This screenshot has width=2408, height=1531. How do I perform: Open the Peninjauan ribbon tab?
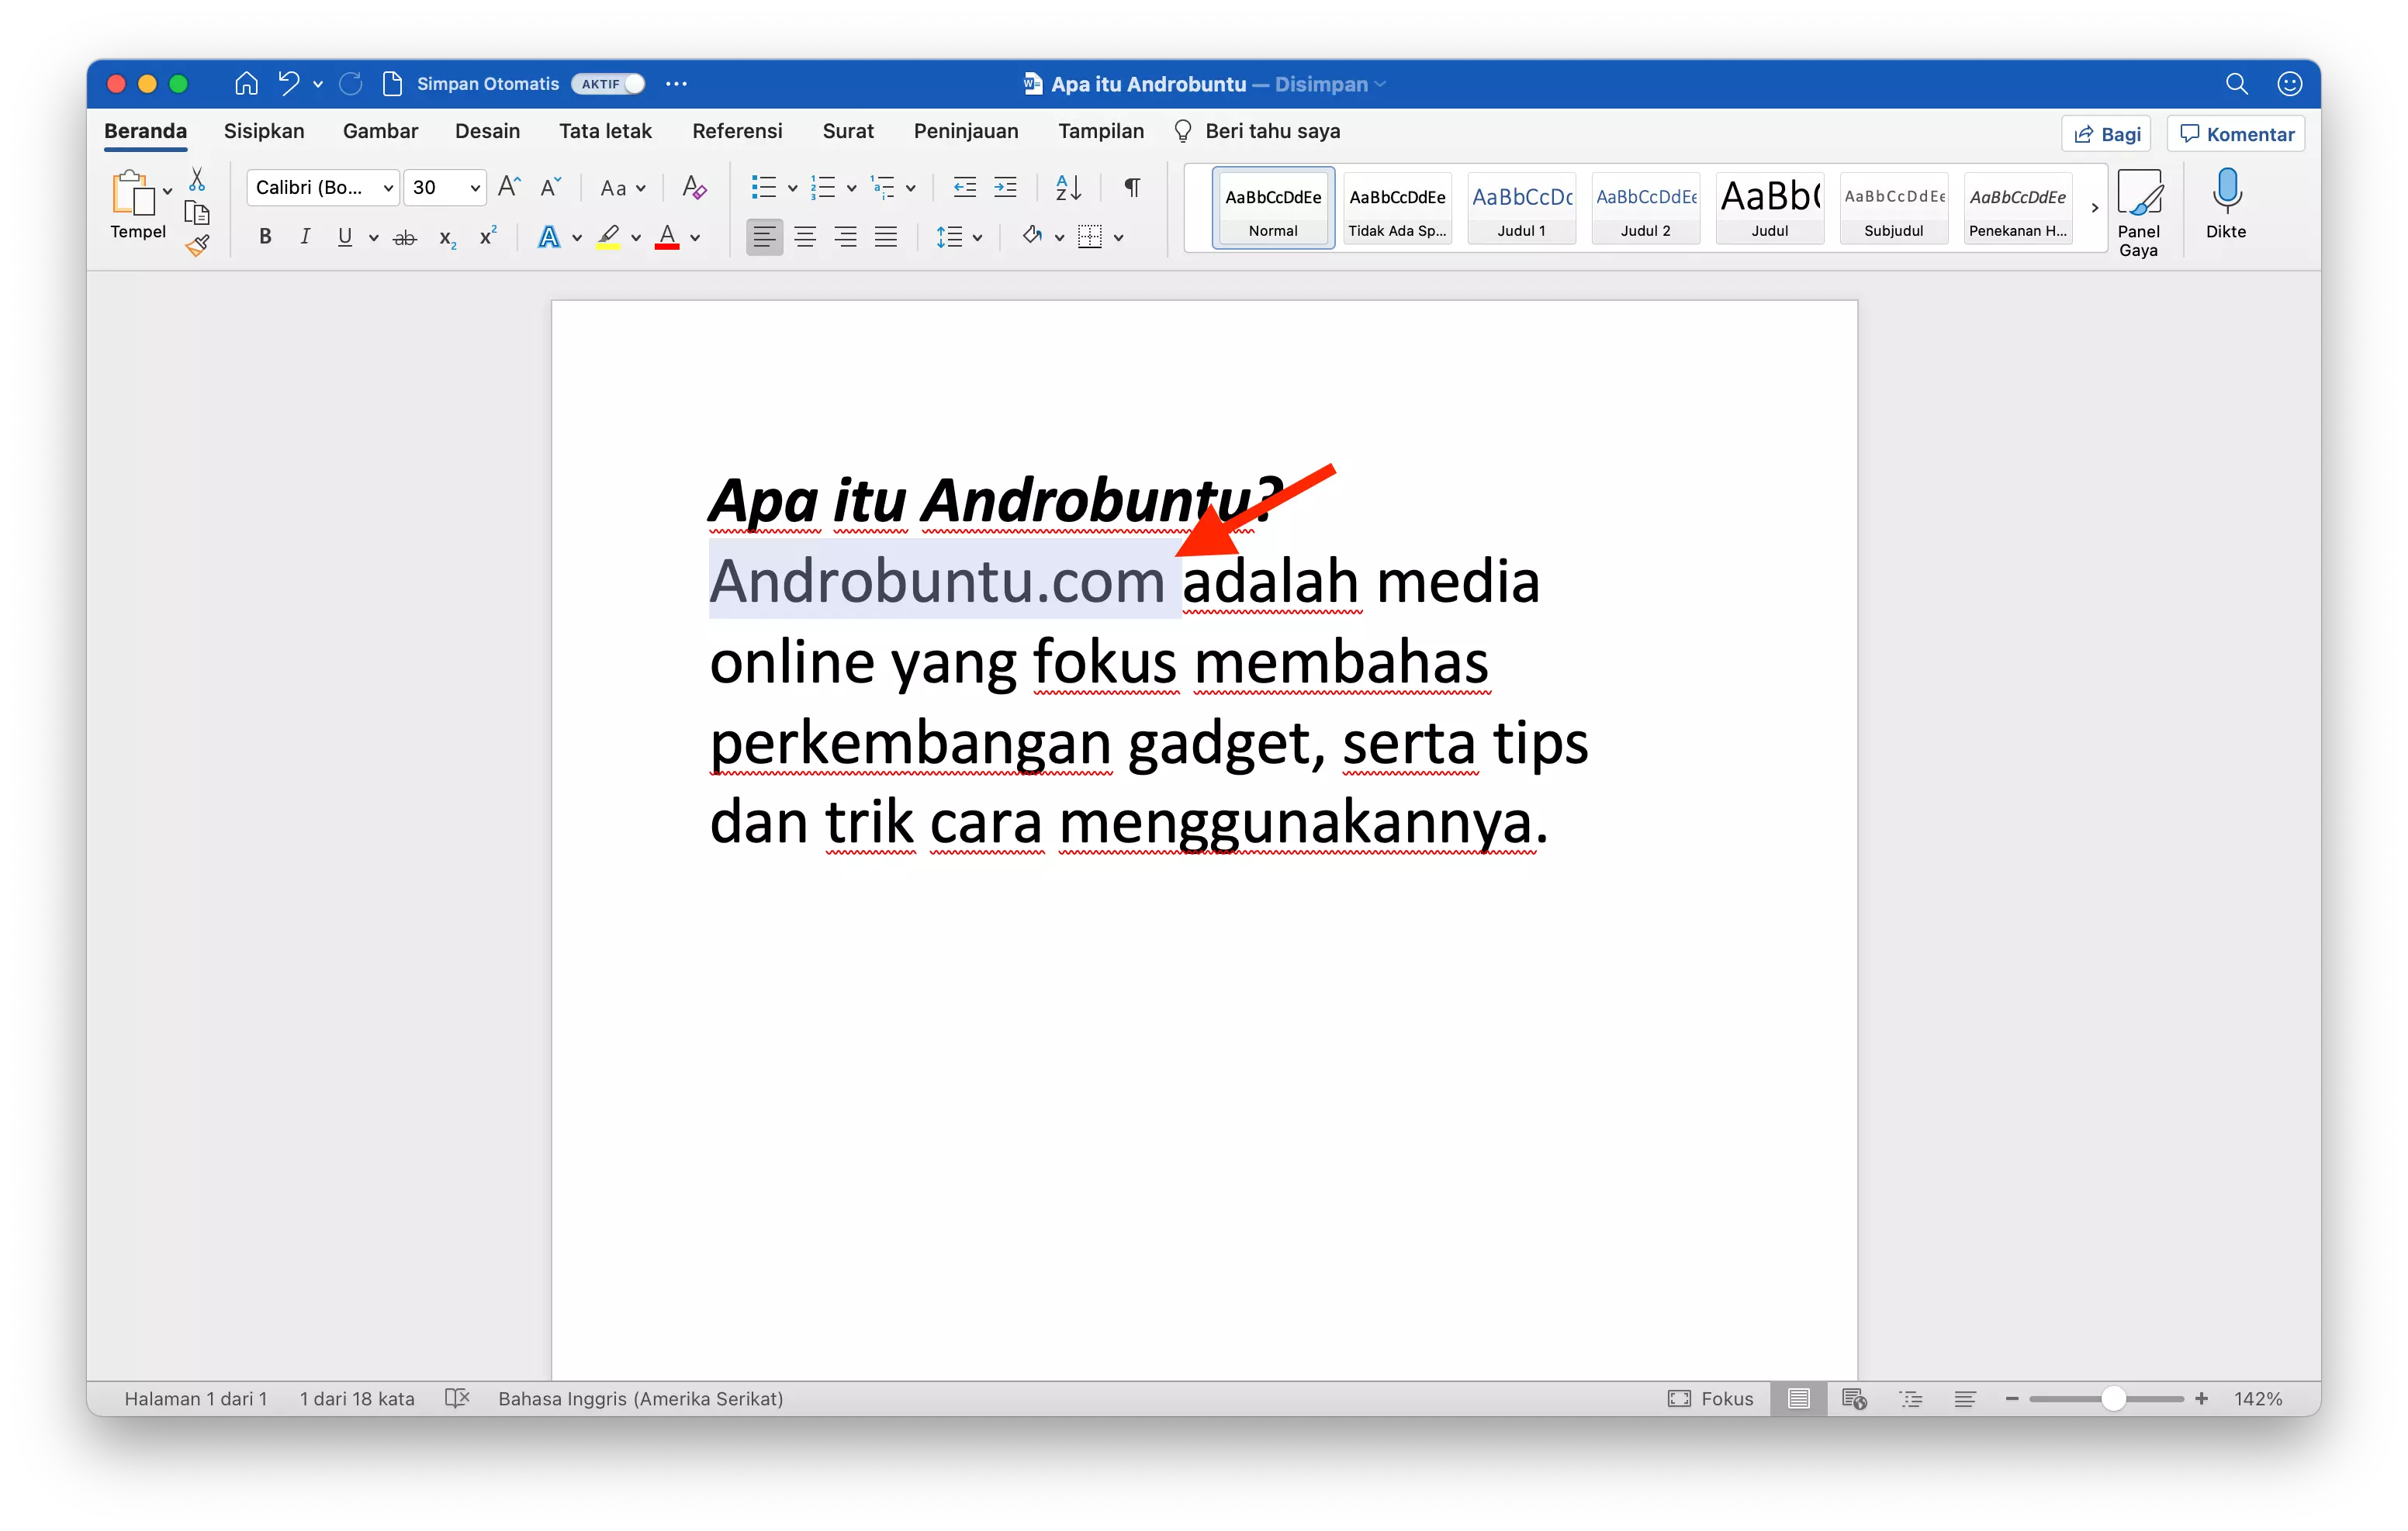[965, 131]
